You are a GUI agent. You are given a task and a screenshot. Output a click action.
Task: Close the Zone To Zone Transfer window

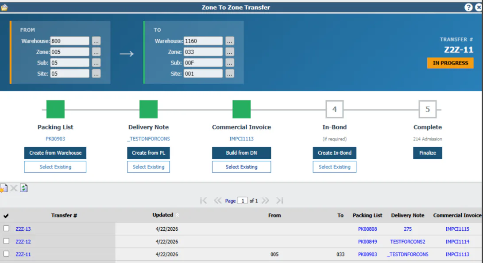479,8
